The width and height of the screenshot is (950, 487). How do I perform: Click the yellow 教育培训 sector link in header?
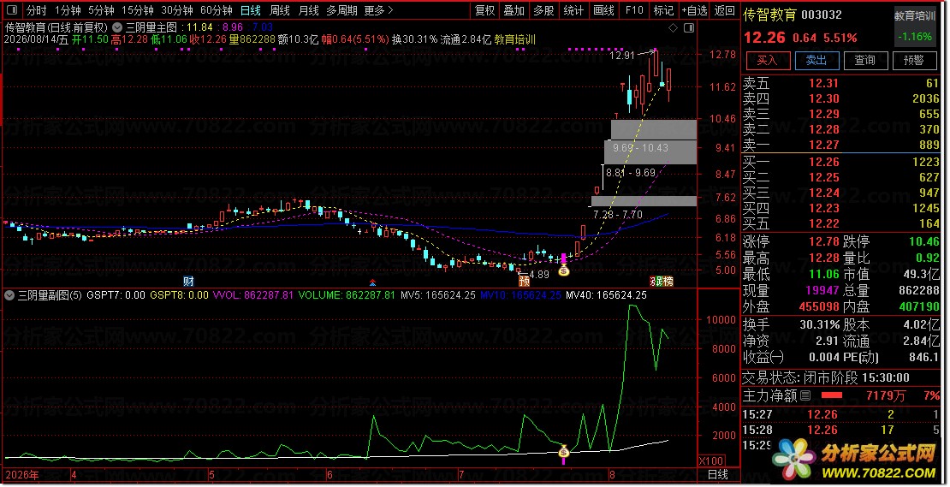[x=515, y=39]
